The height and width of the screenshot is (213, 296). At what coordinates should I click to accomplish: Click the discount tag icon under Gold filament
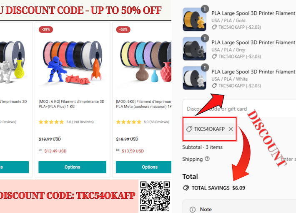point(214,27)
